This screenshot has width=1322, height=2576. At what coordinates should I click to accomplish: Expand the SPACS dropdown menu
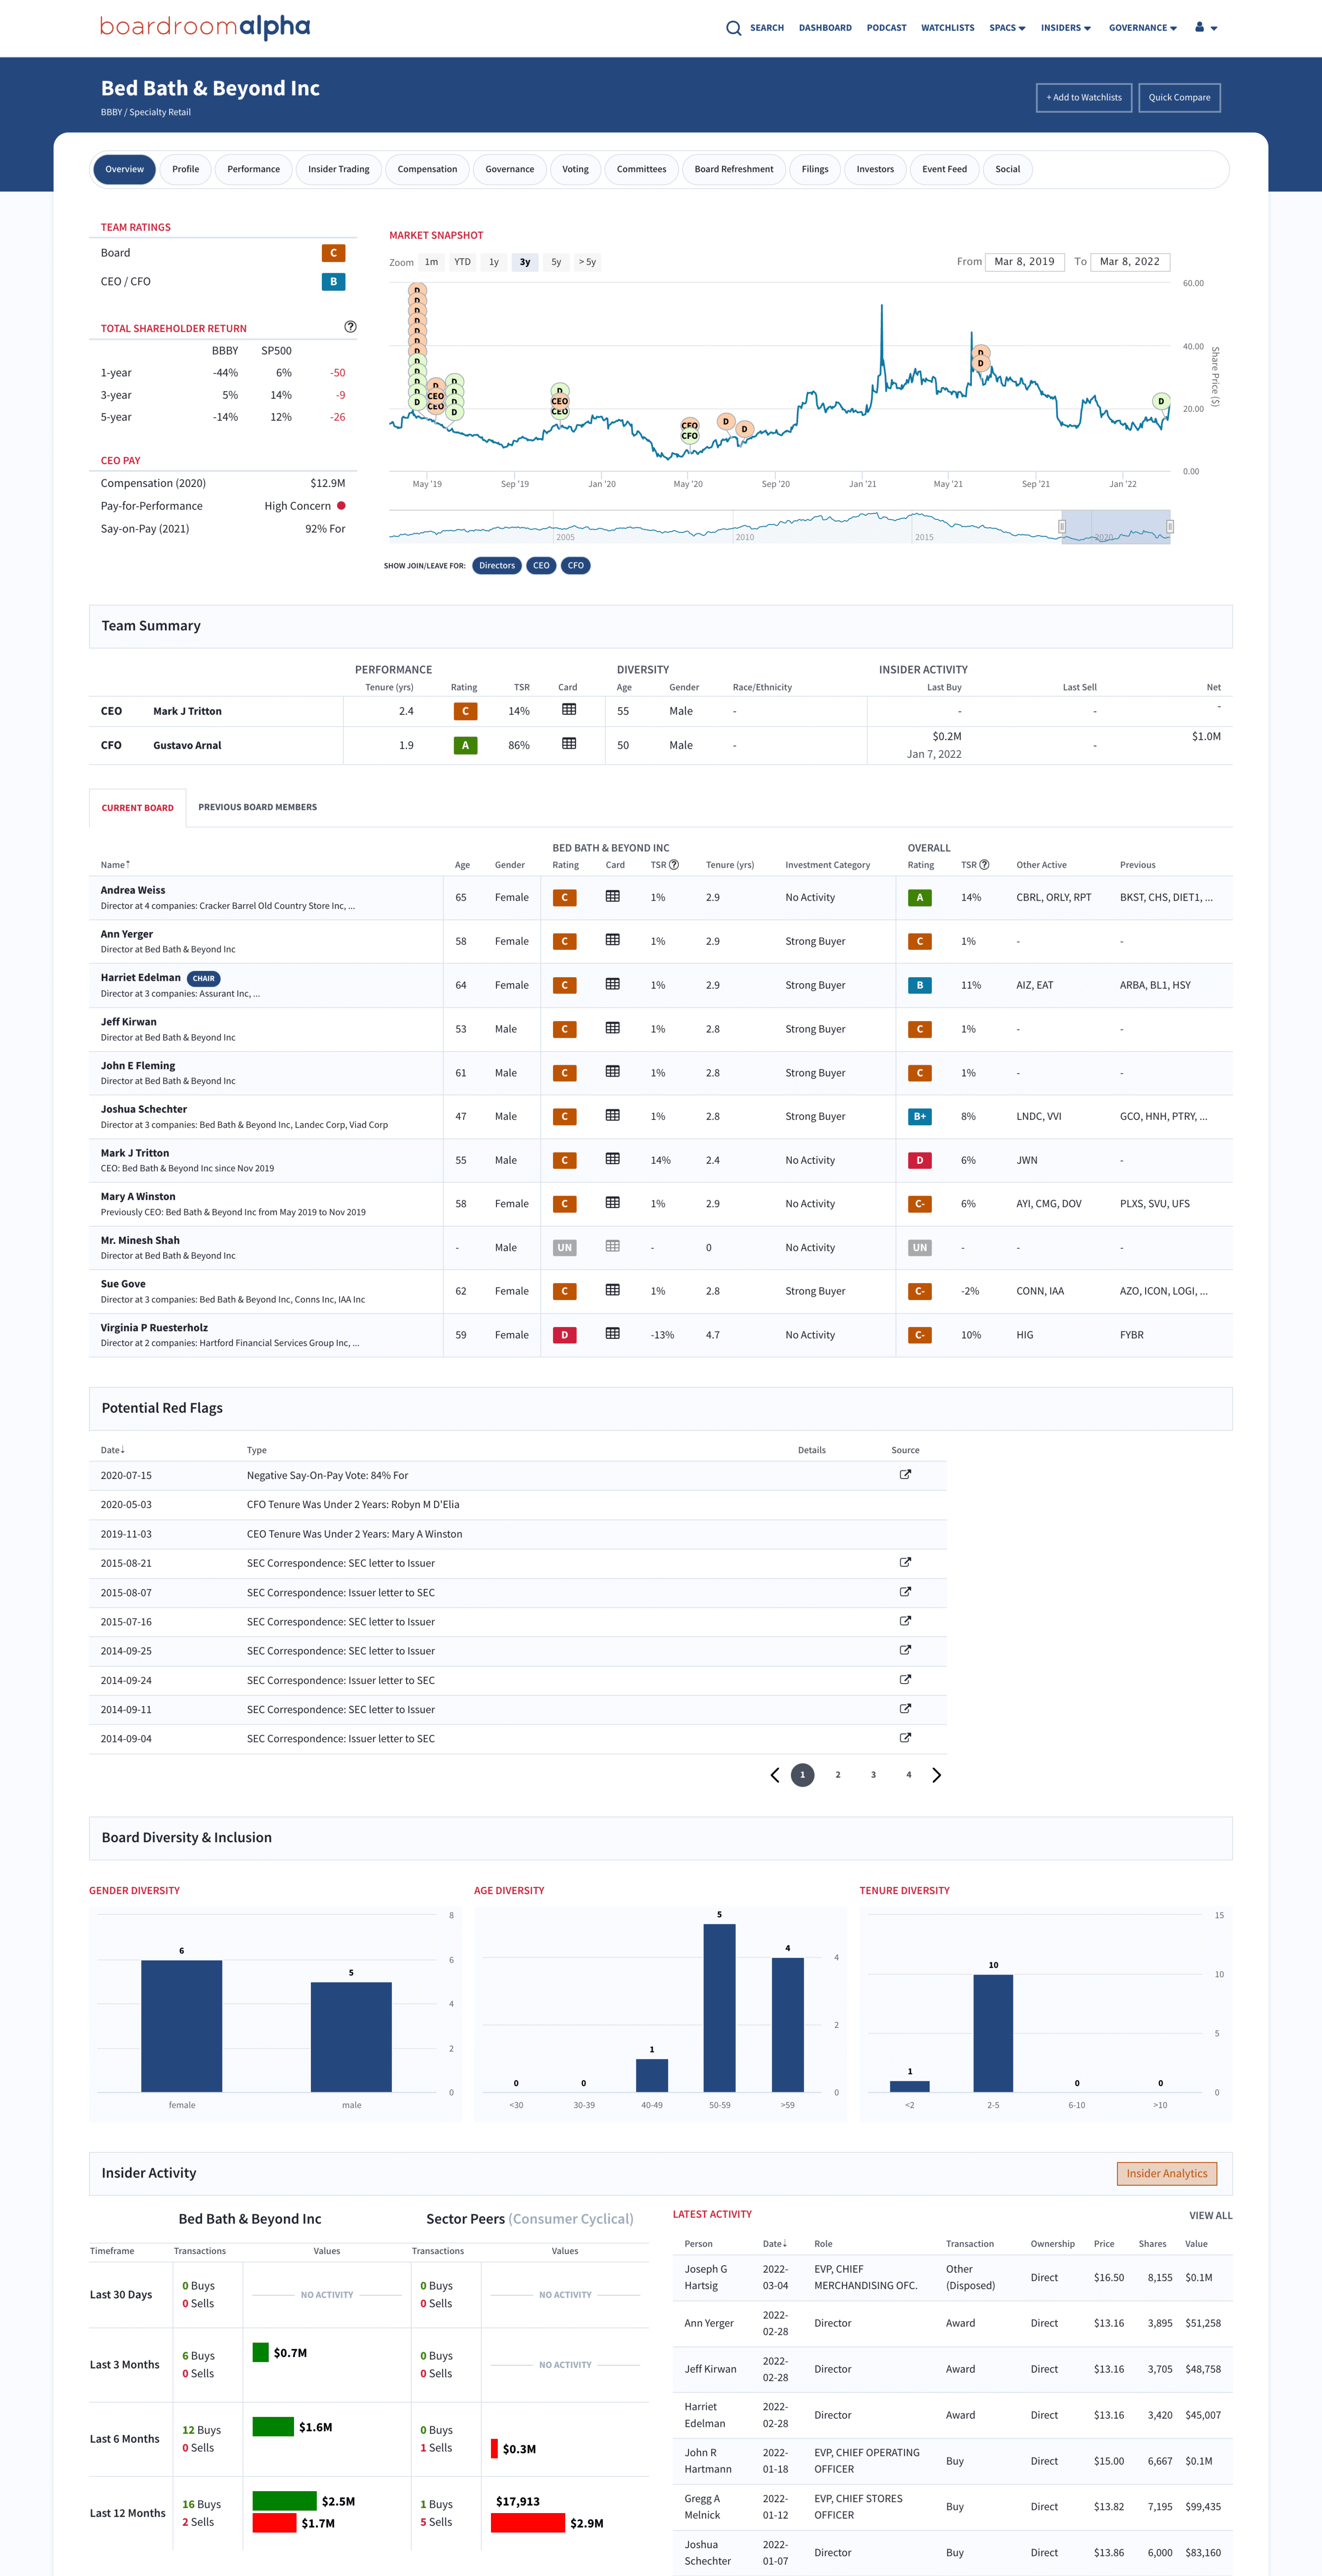click(x=1007, y=28)
